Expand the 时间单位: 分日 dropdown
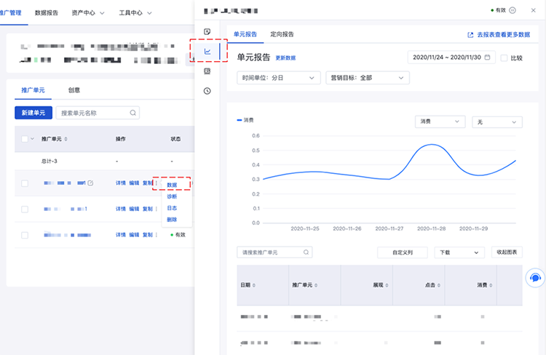The height and width of the screenshot is (355, 546). pyautogui.click(x=279, y=77)
